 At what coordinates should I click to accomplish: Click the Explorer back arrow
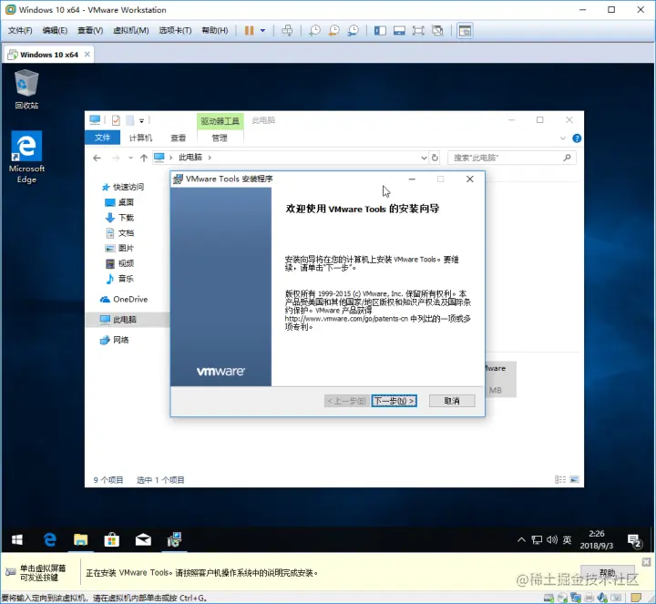tap(97, 158)
